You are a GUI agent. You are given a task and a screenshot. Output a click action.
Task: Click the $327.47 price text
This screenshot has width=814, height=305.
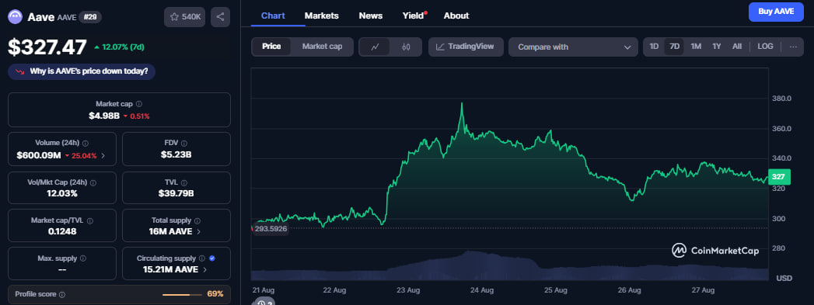coord(47,47)
